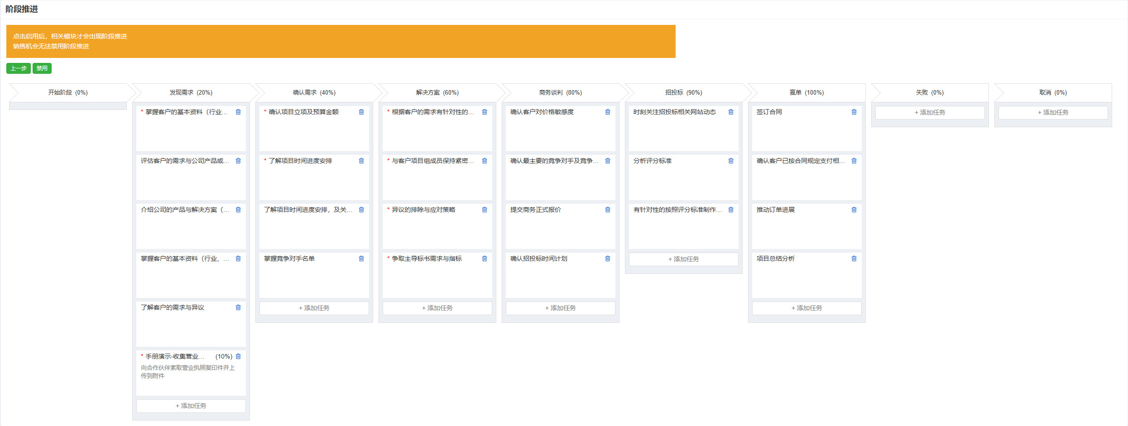Delete the 手册演示-收集营业 task
This screenshot has width=1128, height=426.
click(x=238, y=356)
